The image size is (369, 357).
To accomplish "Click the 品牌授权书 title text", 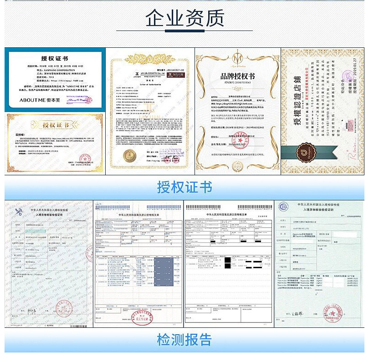I will pos(237,76).
